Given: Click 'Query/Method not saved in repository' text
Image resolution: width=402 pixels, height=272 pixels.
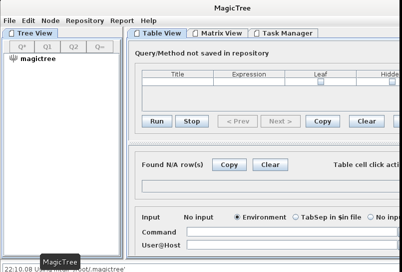Looking at the screenshot, I should tap(202, 53).
